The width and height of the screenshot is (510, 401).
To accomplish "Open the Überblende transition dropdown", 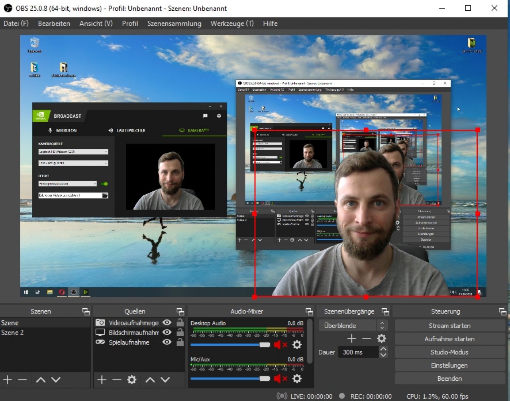I will 353,325.
